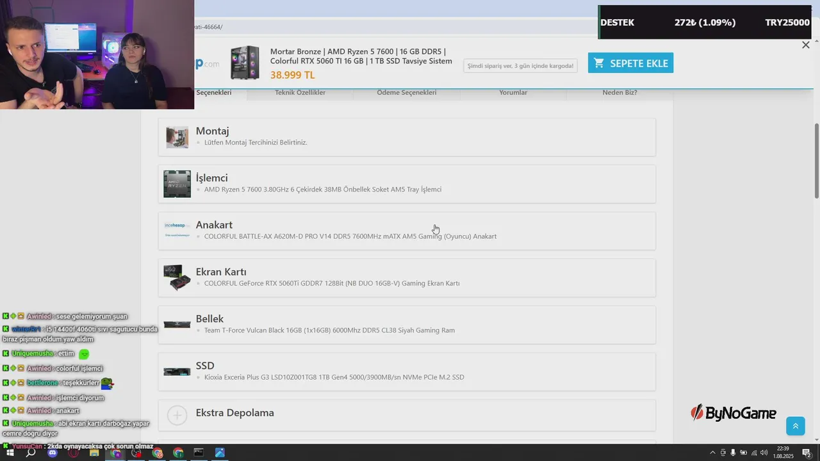Click the RTX graphics card thumbnail

(177, 277)
